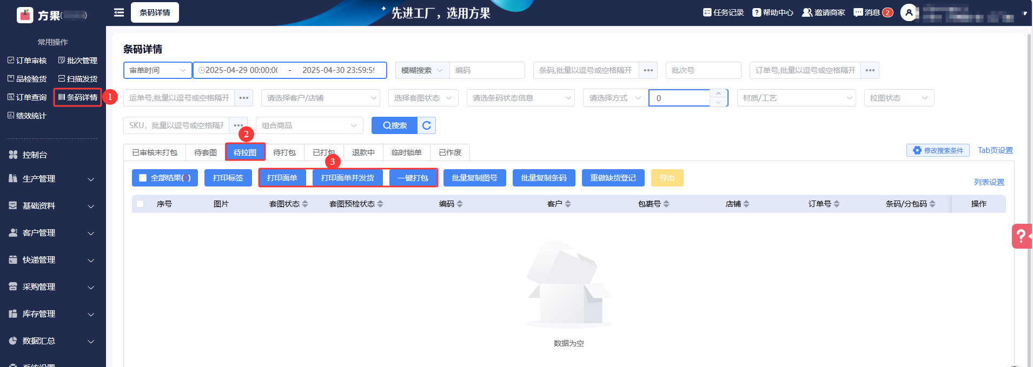Click 一键打包 button
This screenshot has height=367, width=1033.
[413, 178]
